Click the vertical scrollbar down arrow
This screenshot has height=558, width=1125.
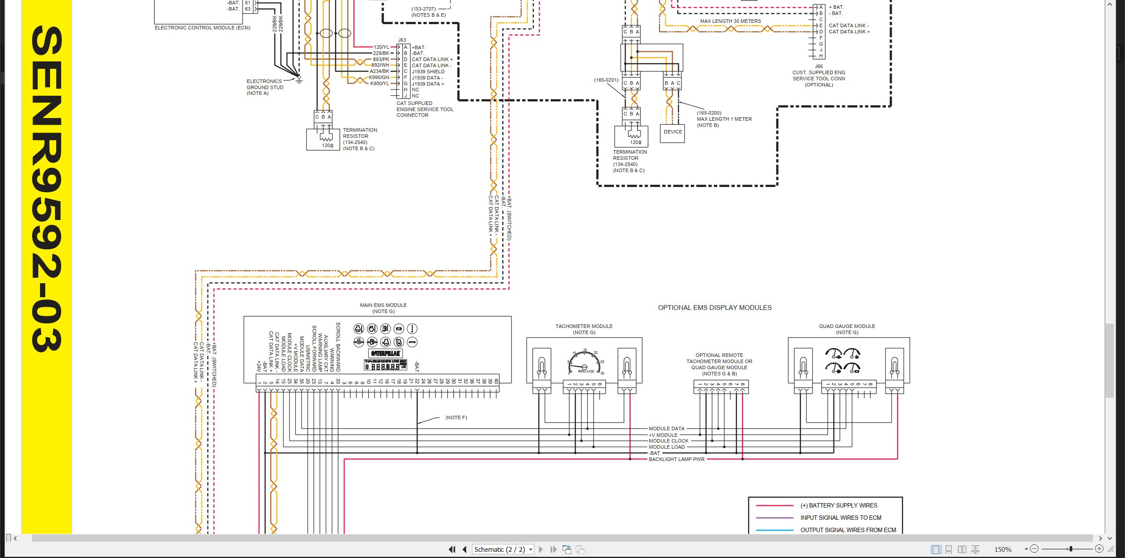(x=1110, y=538)
